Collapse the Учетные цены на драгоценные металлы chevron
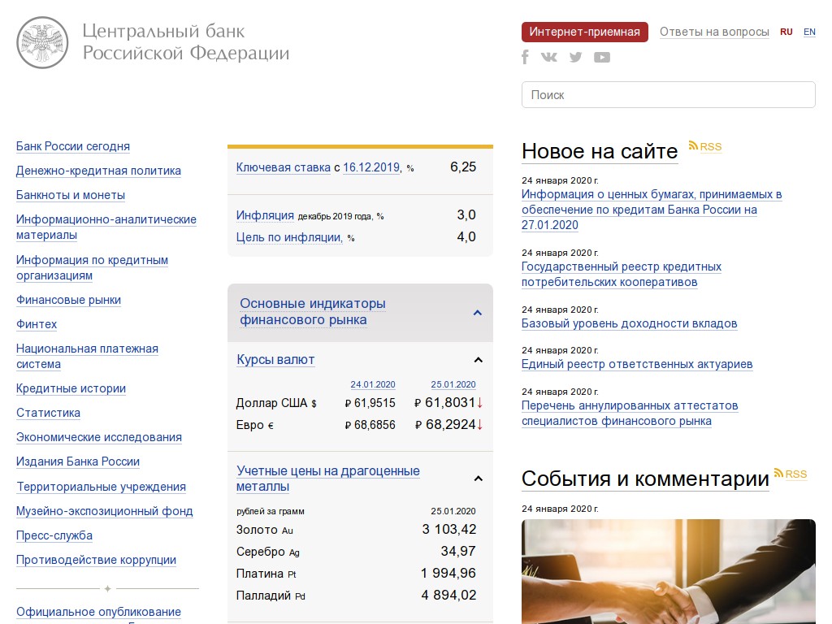This screenshot has height=624, width=832. pos(478,479)
